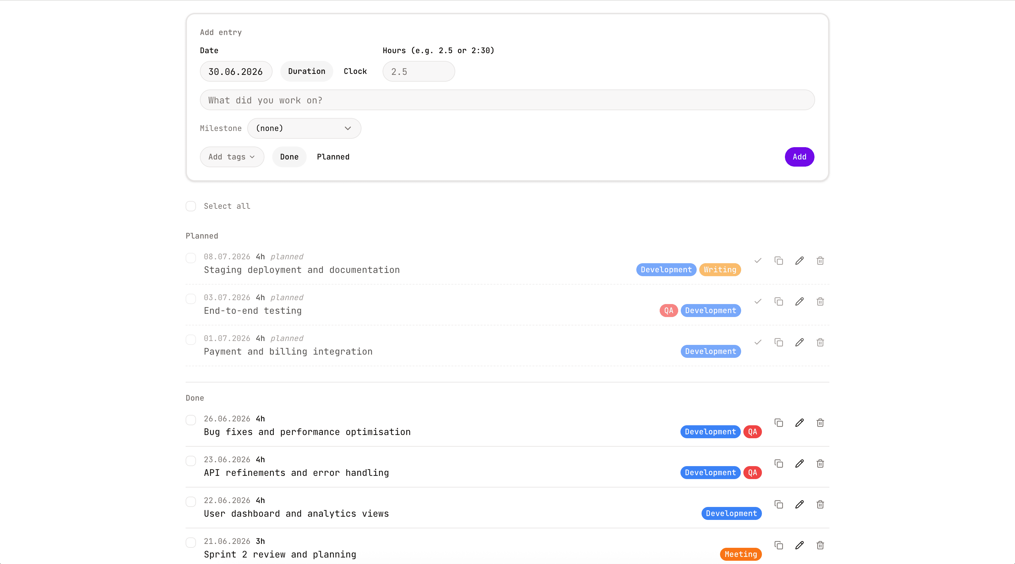
Task: Select the Payment and billing integration checkbox
Action: [191, 340]
